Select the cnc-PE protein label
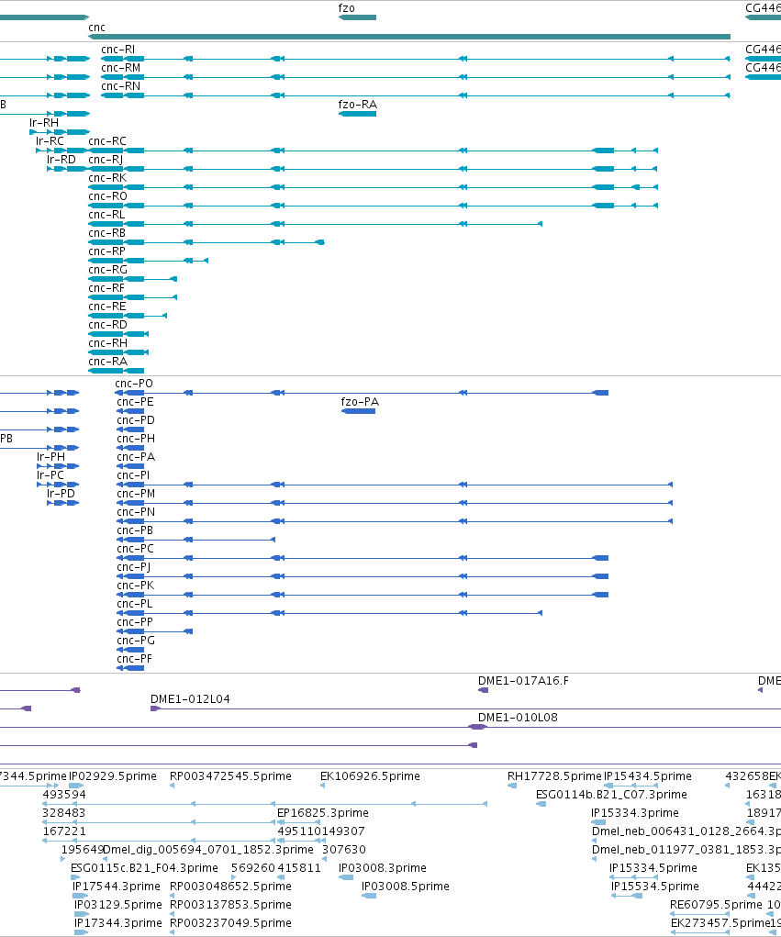 click(x=135, y=402)
